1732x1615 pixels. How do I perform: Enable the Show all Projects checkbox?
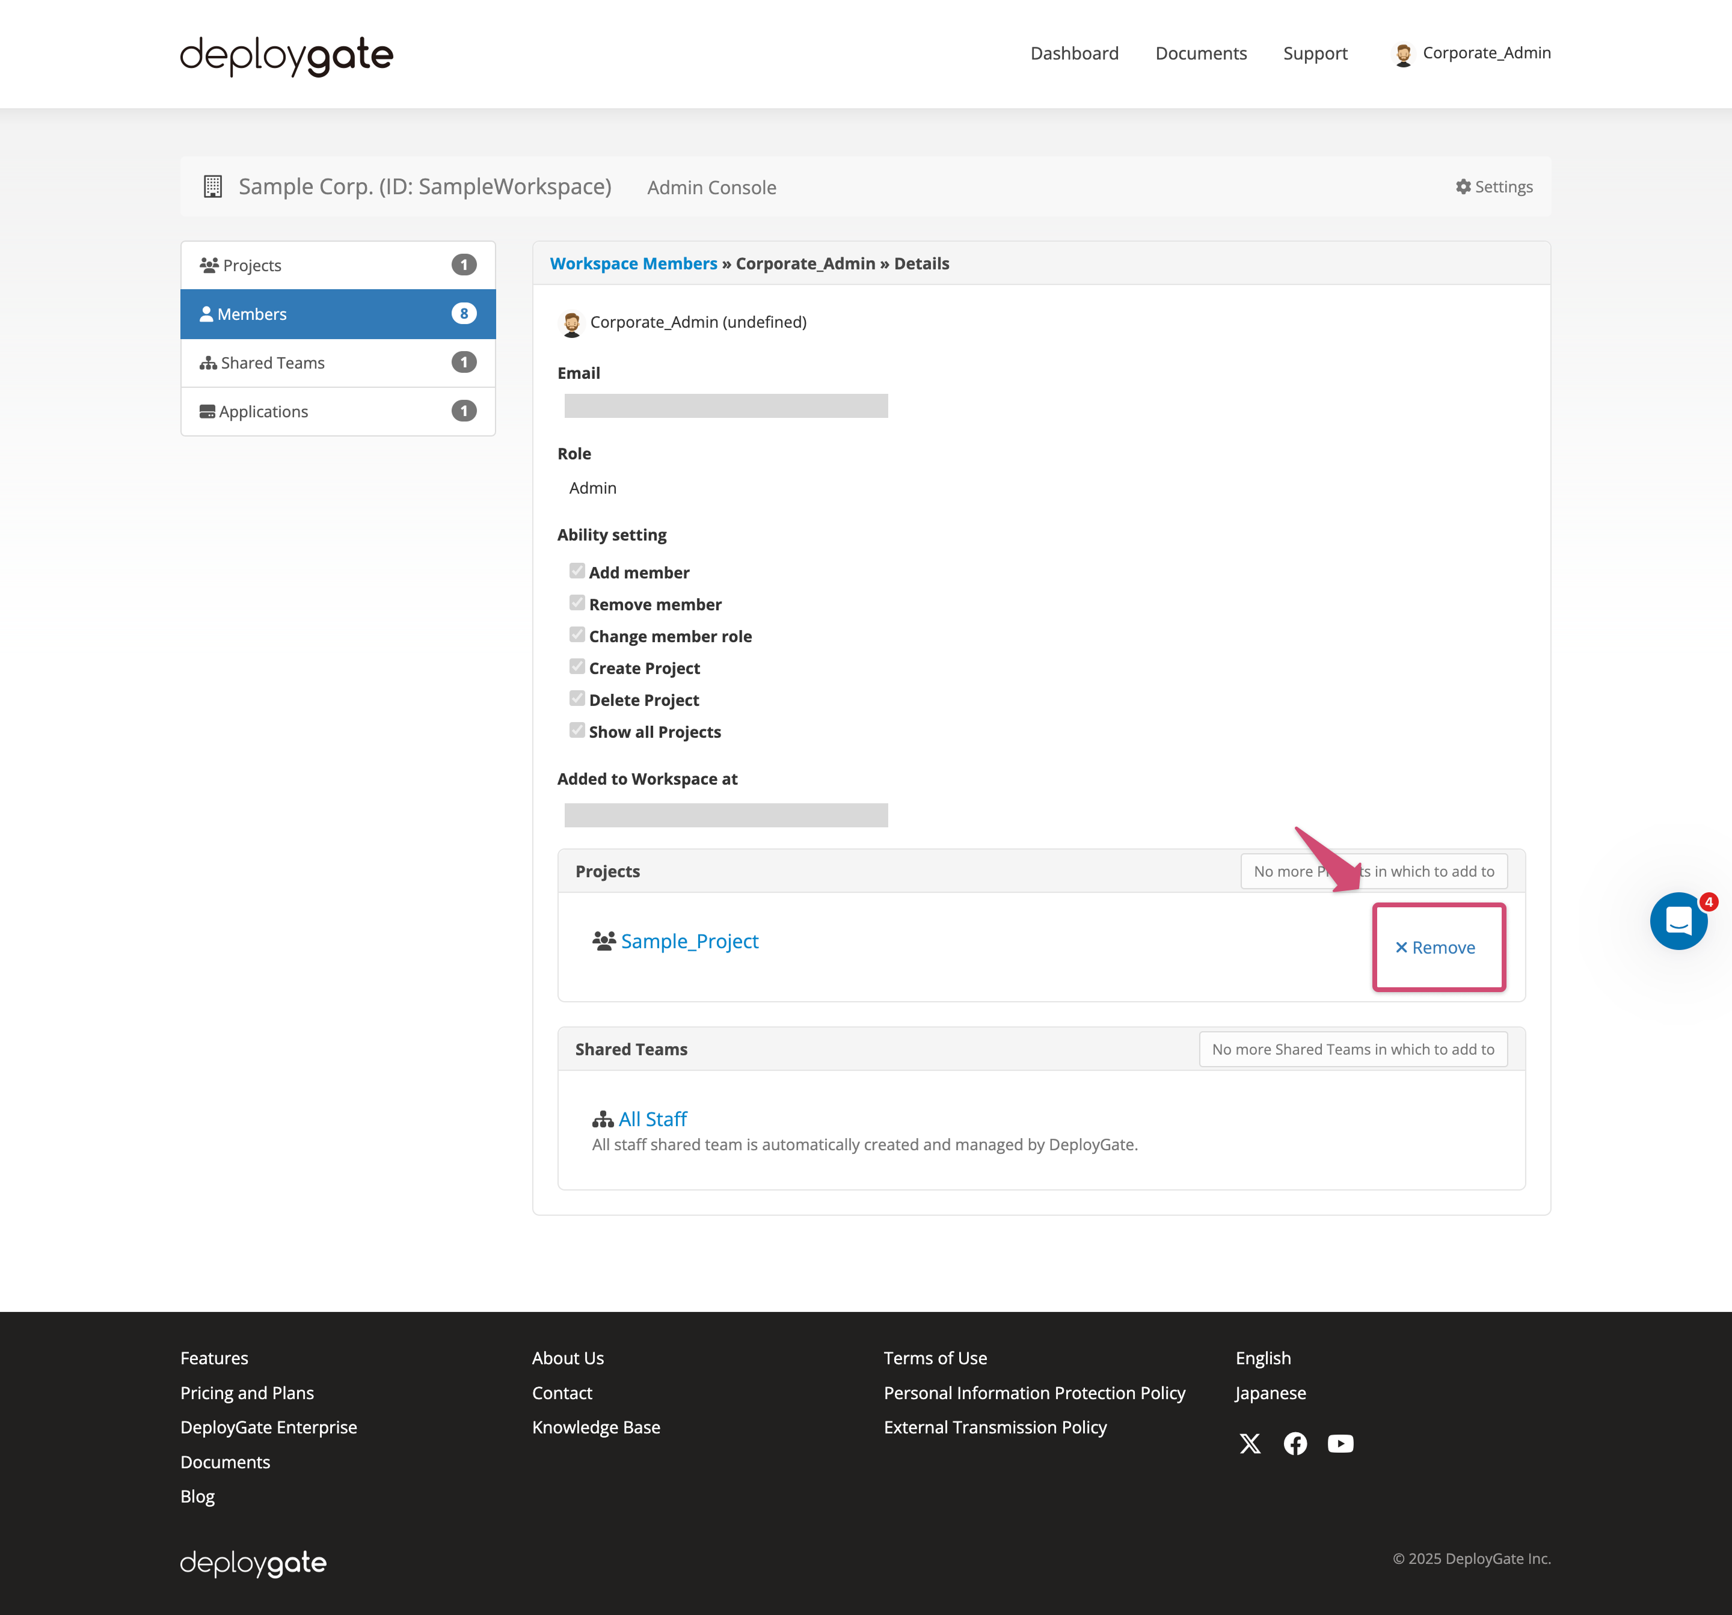(577, 730)
